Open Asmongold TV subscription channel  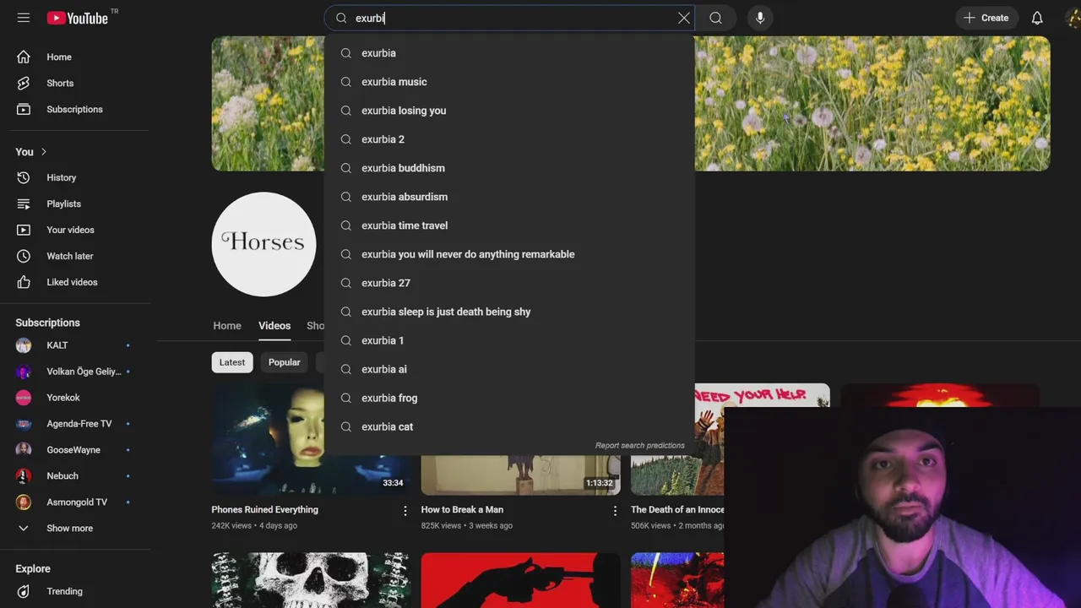(x=75, y=502)
